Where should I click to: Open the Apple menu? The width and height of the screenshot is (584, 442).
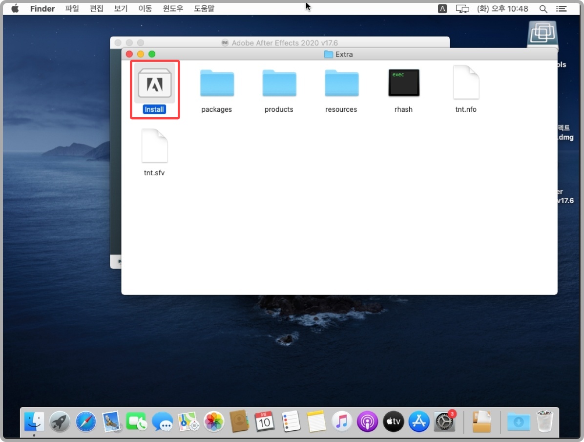[x=15, y=8]
